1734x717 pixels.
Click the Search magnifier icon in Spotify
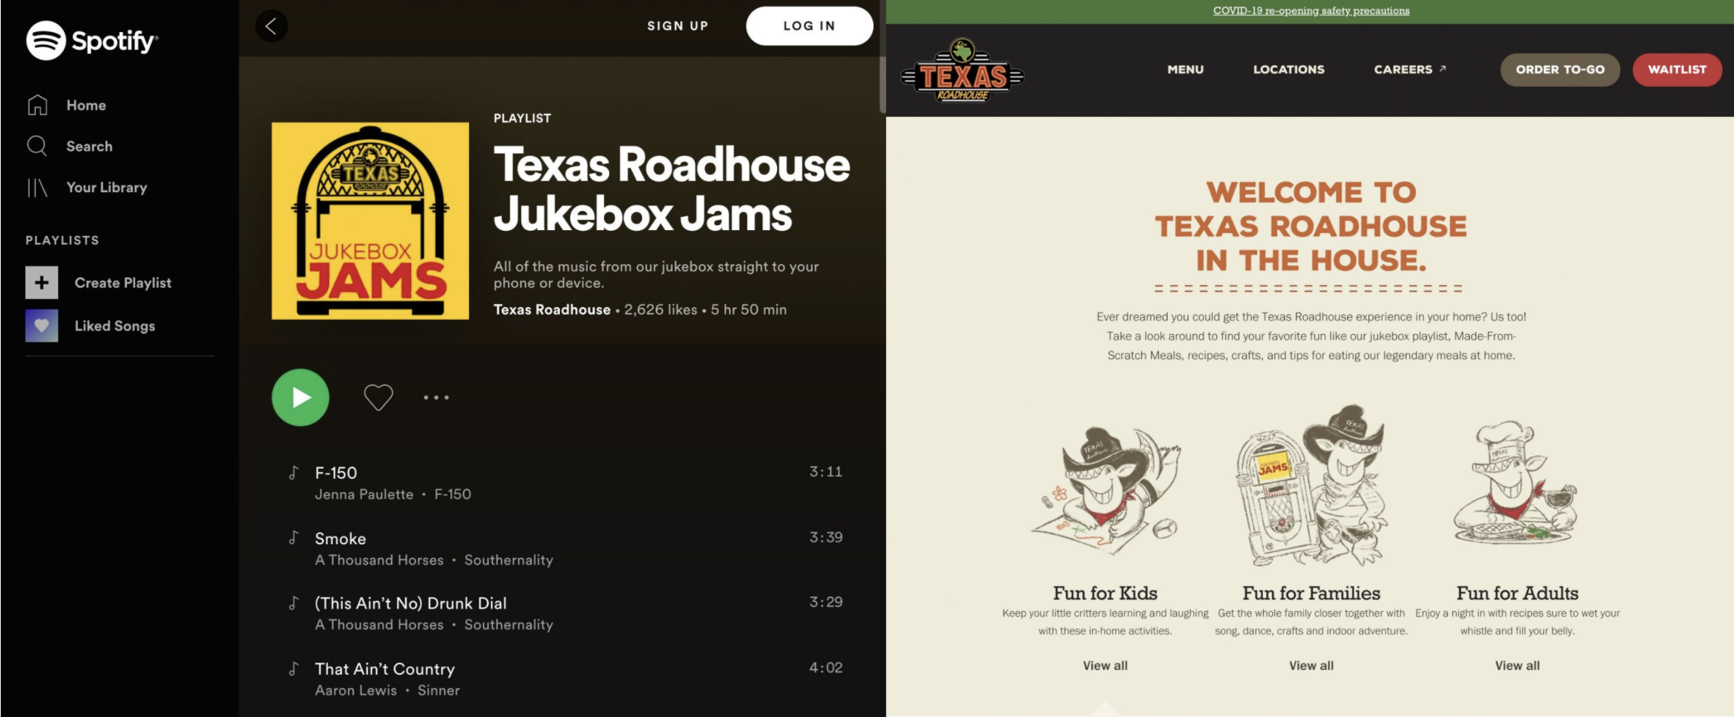(37, 146)
